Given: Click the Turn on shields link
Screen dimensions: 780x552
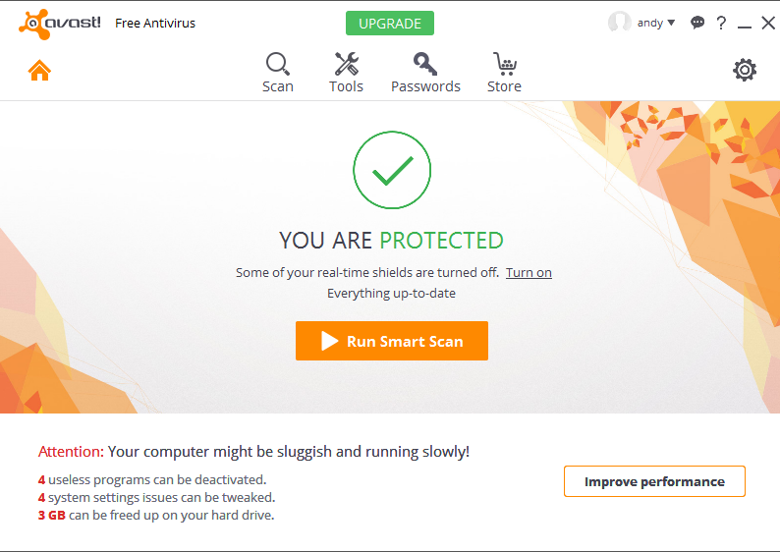Looking at the screenshot, I should (x=529, y=272).
